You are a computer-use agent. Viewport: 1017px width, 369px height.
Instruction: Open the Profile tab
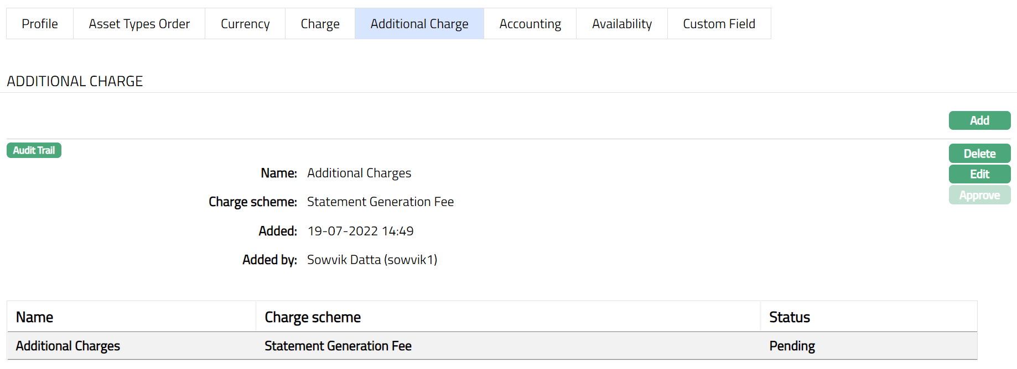coord(40,24)
